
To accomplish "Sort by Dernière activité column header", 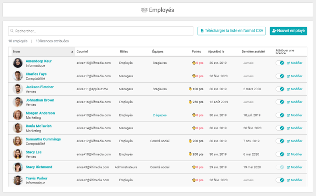I will (253, 52).
